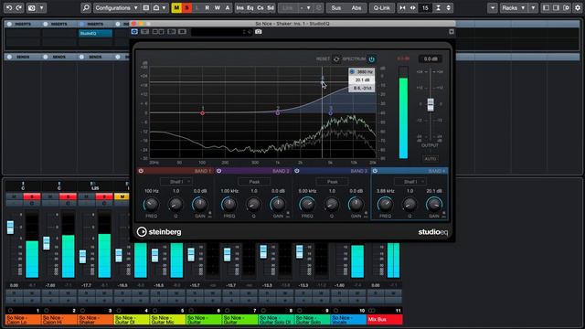This screenshot has width=585, height=329.
Task: Open the dropdown arrow left of Racks
Action: [x=493, y=7]
